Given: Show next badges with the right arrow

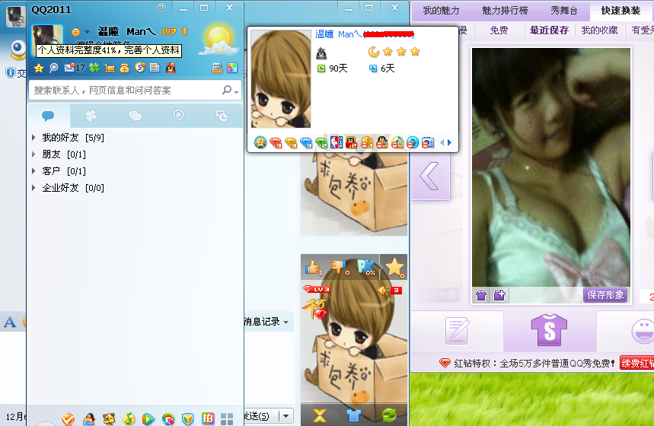Looking at the screenshot, I should click(450, 142).
